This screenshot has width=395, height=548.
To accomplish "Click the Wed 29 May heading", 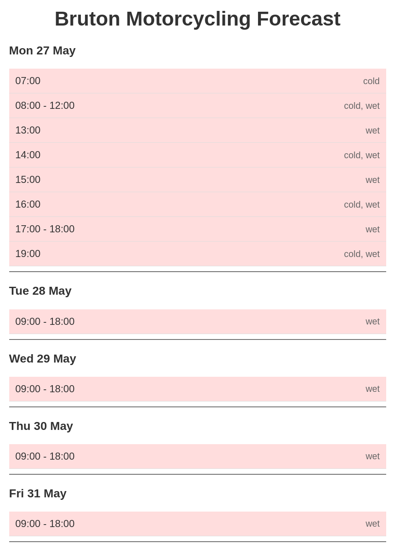I will [42, 359].
